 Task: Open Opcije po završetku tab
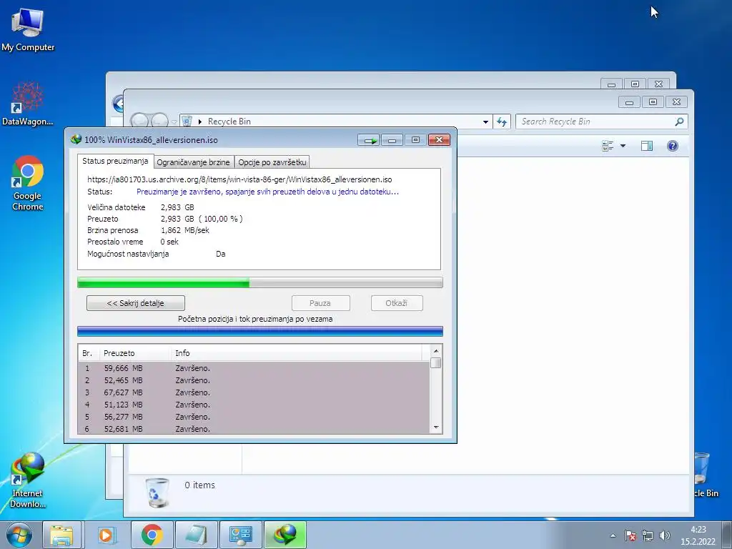[272, 162]
